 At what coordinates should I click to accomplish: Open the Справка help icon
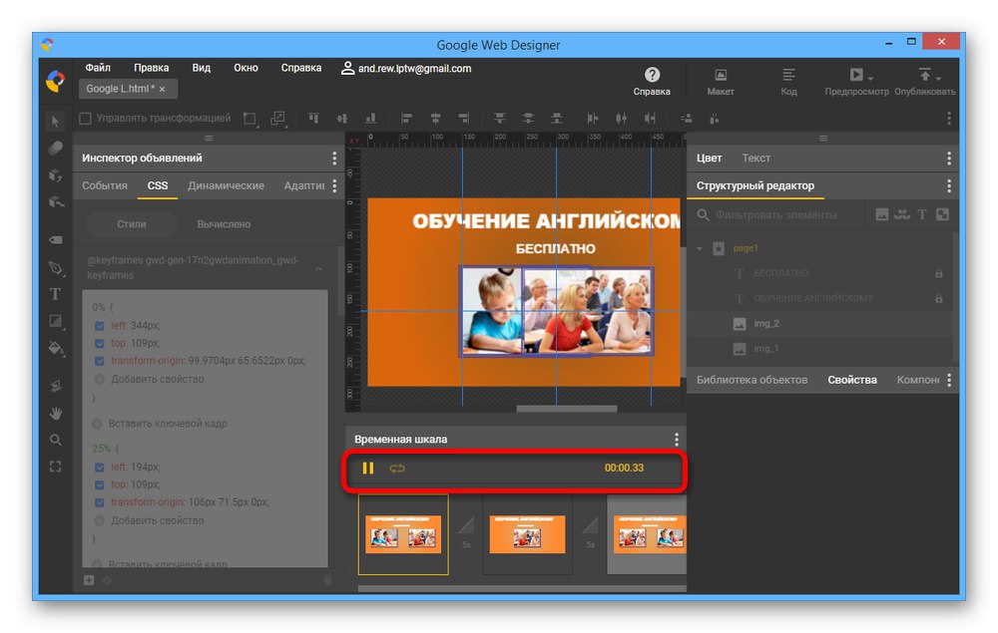click(x=652, y=75)
